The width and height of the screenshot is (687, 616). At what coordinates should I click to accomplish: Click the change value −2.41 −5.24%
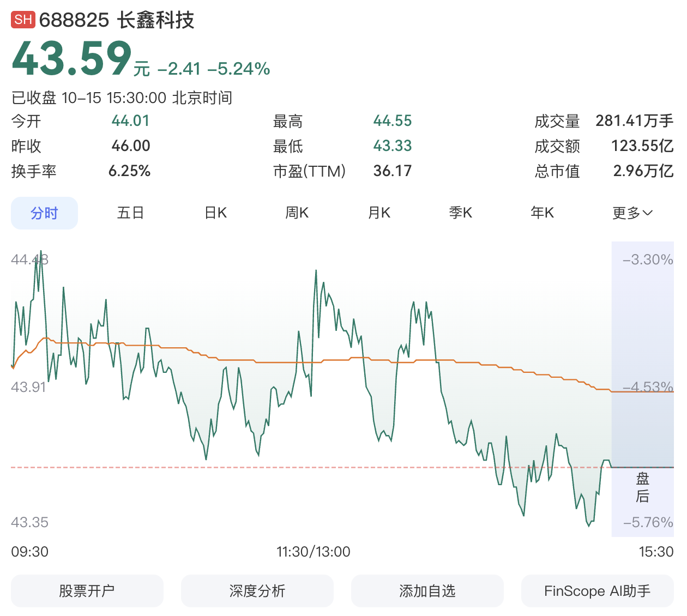pos(214,69)
